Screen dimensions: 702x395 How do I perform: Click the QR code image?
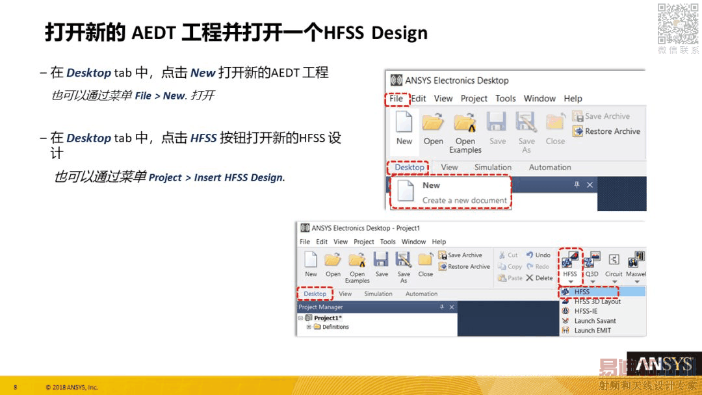coord(678,23)
